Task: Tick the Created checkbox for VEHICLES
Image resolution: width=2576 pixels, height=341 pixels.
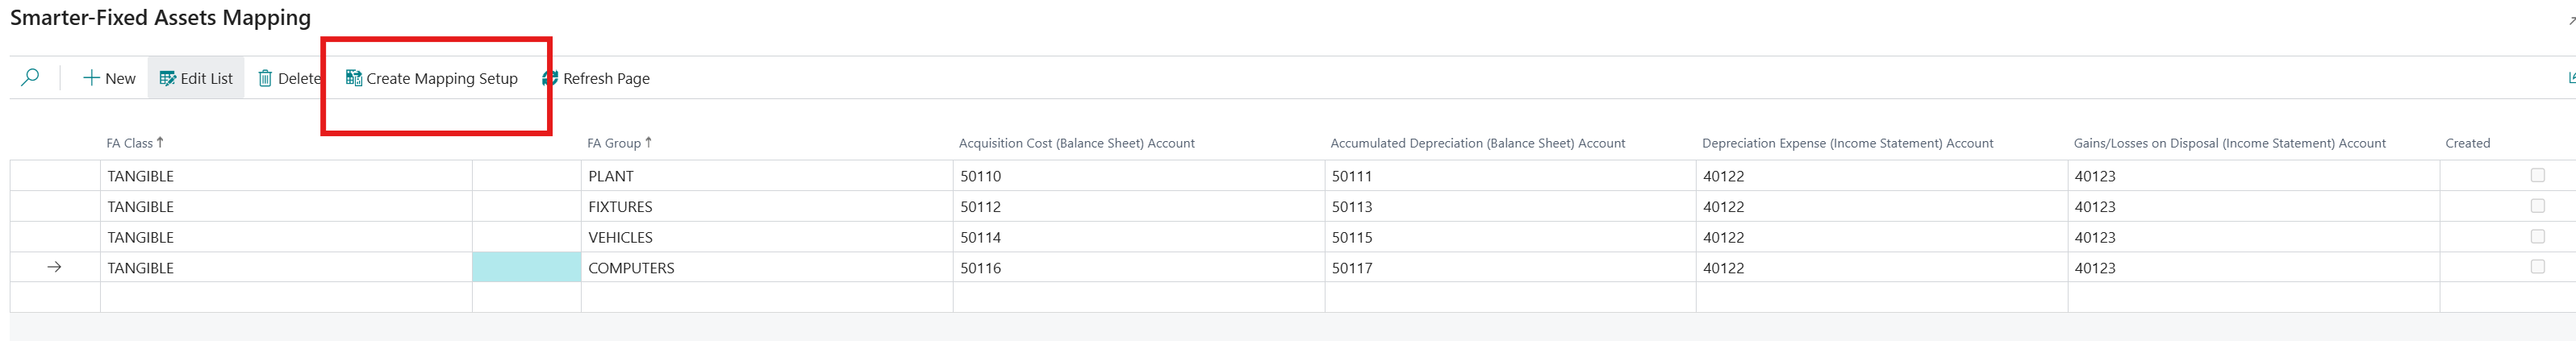Action: [2537, 237]
